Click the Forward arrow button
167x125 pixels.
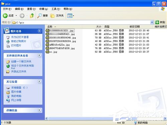pyautogui.click(x=22, y=16)
